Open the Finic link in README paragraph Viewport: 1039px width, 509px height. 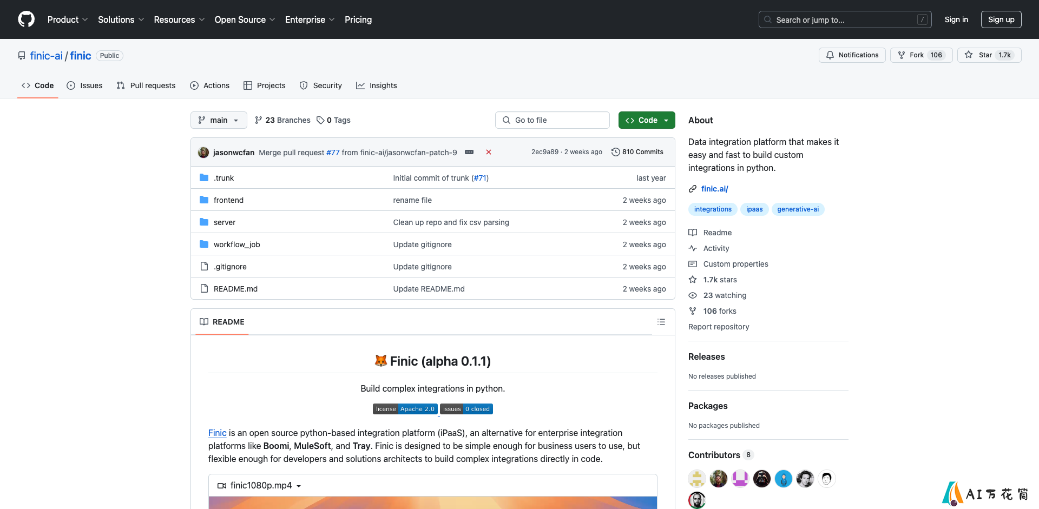point(218,433)
